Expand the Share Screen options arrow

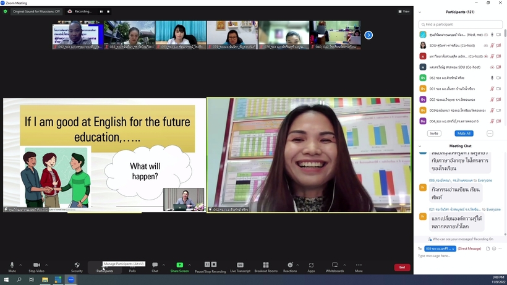pos(189,265)
